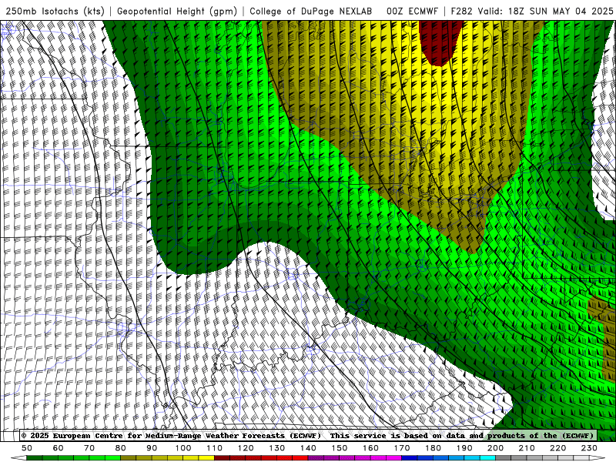
Task: Click the 110 label on the color scale
Action: [214, 448]
